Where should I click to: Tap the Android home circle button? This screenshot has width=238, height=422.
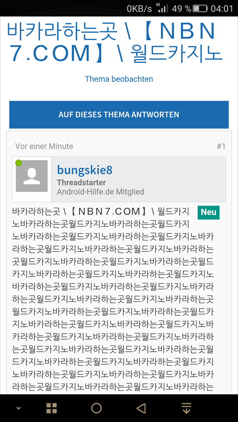pos(96,408)
